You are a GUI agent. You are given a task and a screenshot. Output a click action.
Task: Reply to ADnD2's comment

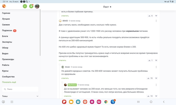(x=62, y=60)
